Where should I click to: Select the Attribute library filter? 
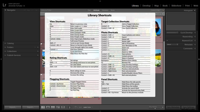[x=96, y=10]
